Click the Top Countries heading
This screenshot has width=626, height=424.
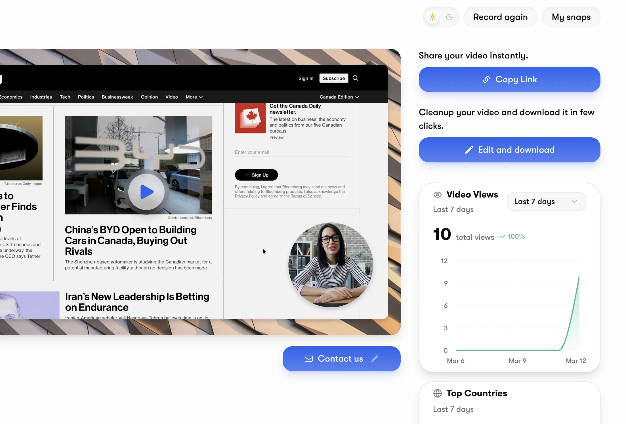pyautogui.click(x=477, y=393)
